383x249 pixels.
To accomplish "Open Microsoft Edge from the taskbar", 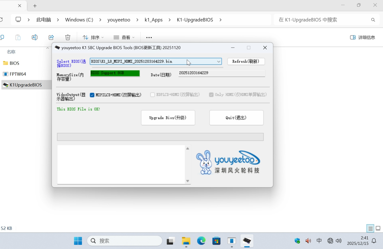I will coord(201,241).
